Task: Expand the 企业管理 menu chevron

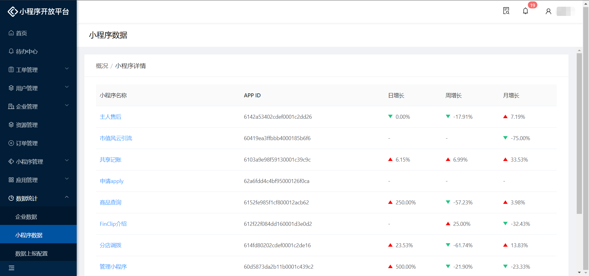Action: (x=67, y=106)
